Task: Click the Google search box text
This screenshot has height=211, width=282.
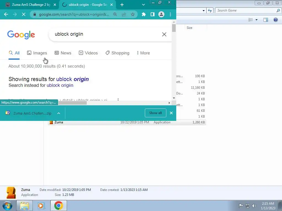Action: pos(69,34)
